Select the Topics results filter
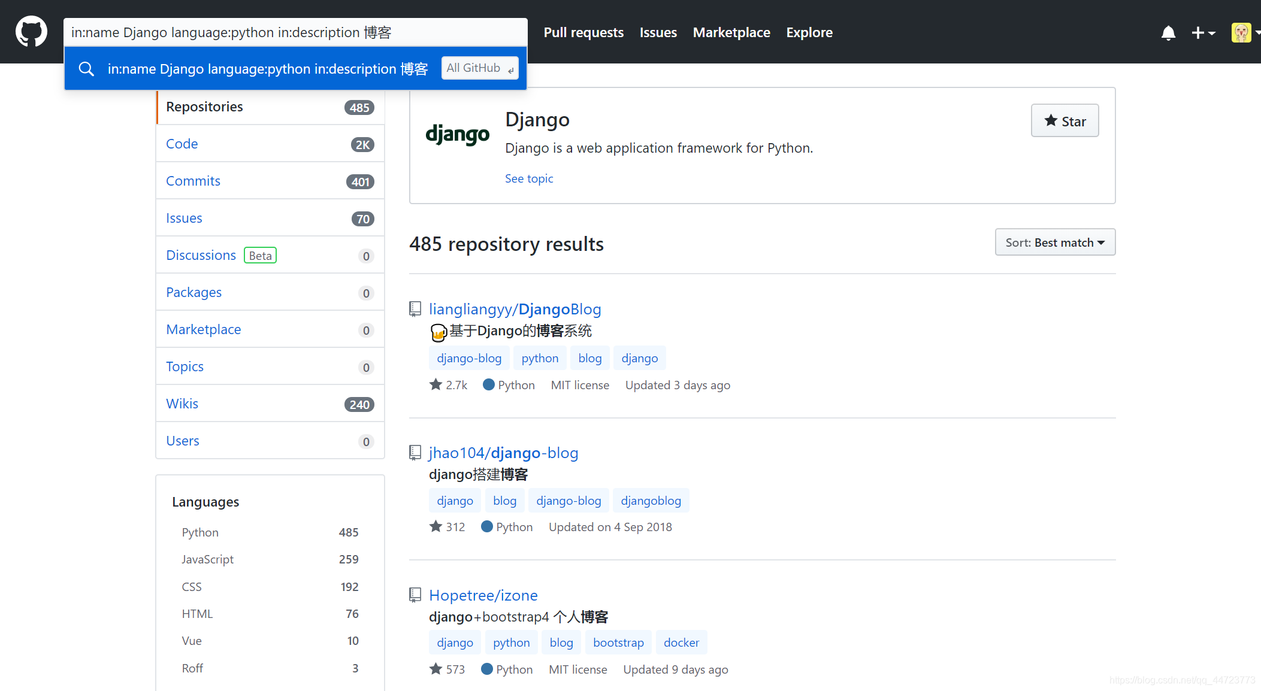 point(270,366)
